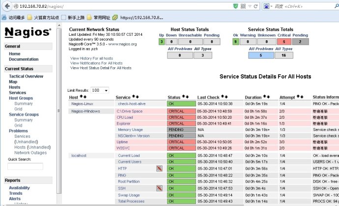Click the red Critical count 5 box
Viewport: 339px width, 206px height.
tap(284, 42)
